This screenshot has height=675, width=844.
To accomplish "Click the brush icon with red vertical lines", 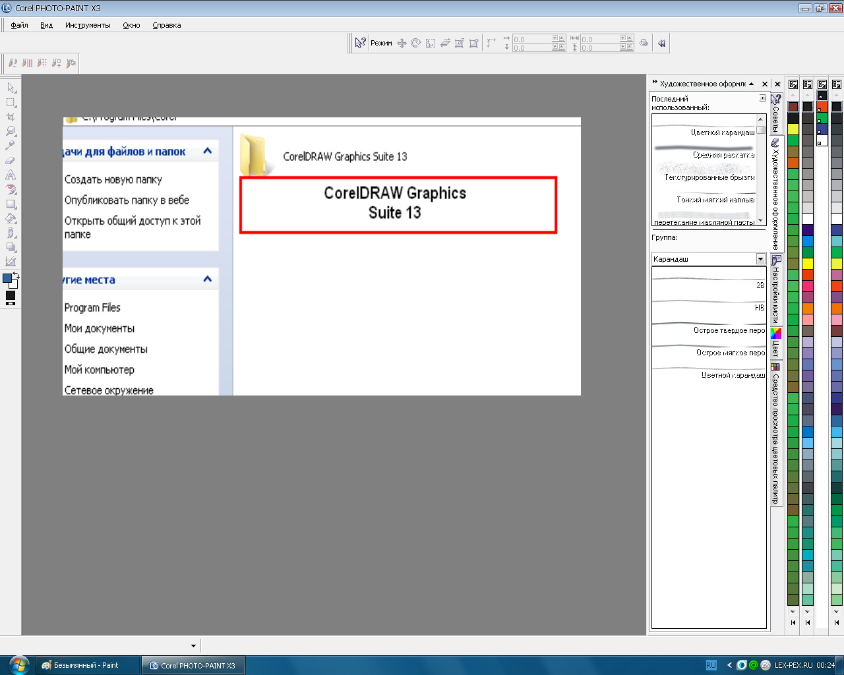I will click(27, 63).
